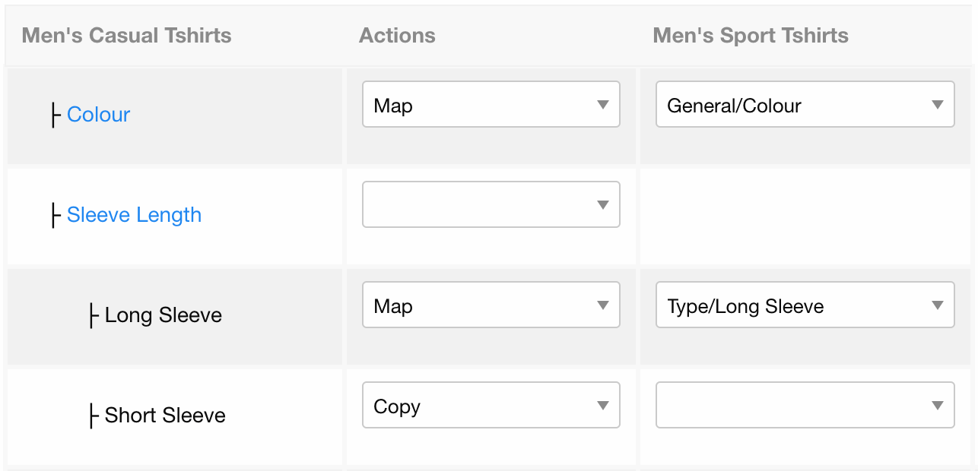
Task: Open the Type/Long Sleeve target dropdown
Action: [805, 305]
